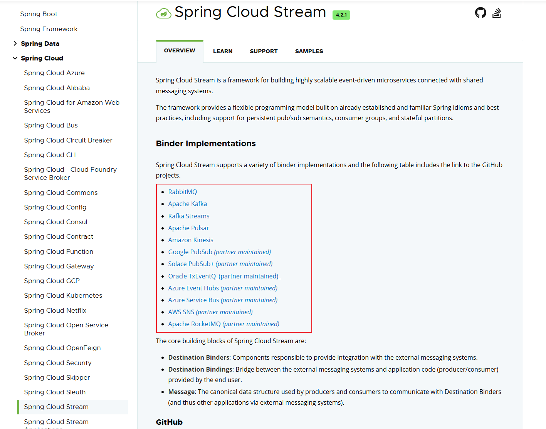
Task: Open Spring Cloud Open Service Broker
Action: (66, 329)
